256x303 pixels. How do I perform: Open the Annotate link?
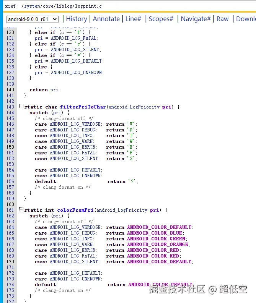[x=106, y=19]
